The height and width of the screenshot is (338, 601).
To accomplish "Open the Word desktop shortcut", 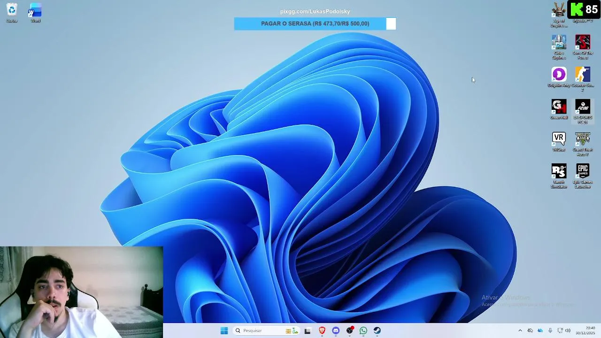I will [35, 13].
